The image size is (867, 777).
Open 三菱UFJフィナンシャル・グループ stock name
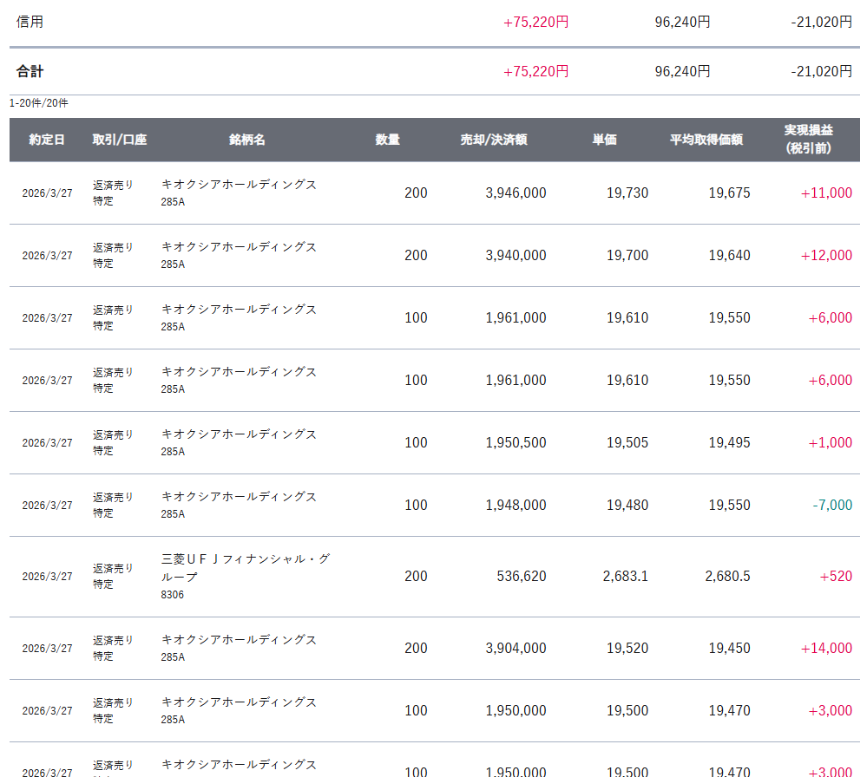(246, 567)
